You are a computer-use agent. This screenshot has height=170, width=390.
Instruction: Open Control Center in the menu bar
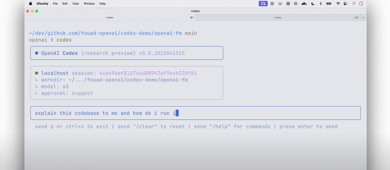(x=345, y=4)
